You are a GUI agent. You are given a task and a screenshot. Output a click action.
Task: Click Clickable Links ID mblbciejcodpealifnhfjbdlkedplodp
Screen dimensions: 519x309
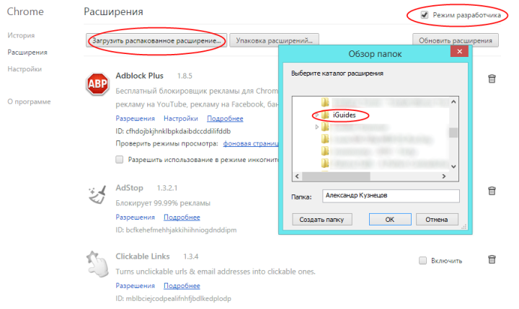pos(173,298)
